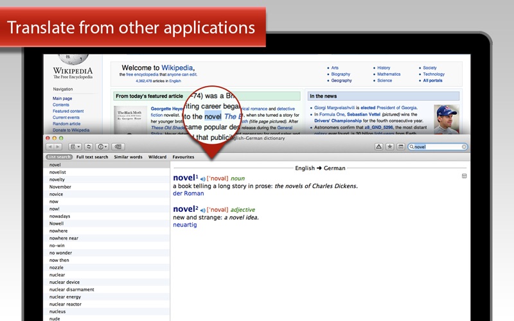The image size is (514, 321).
Task: Open the Similar words tab
Action: (x=128, y=157)
